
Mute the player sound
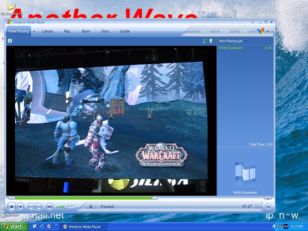coord(49,207)
